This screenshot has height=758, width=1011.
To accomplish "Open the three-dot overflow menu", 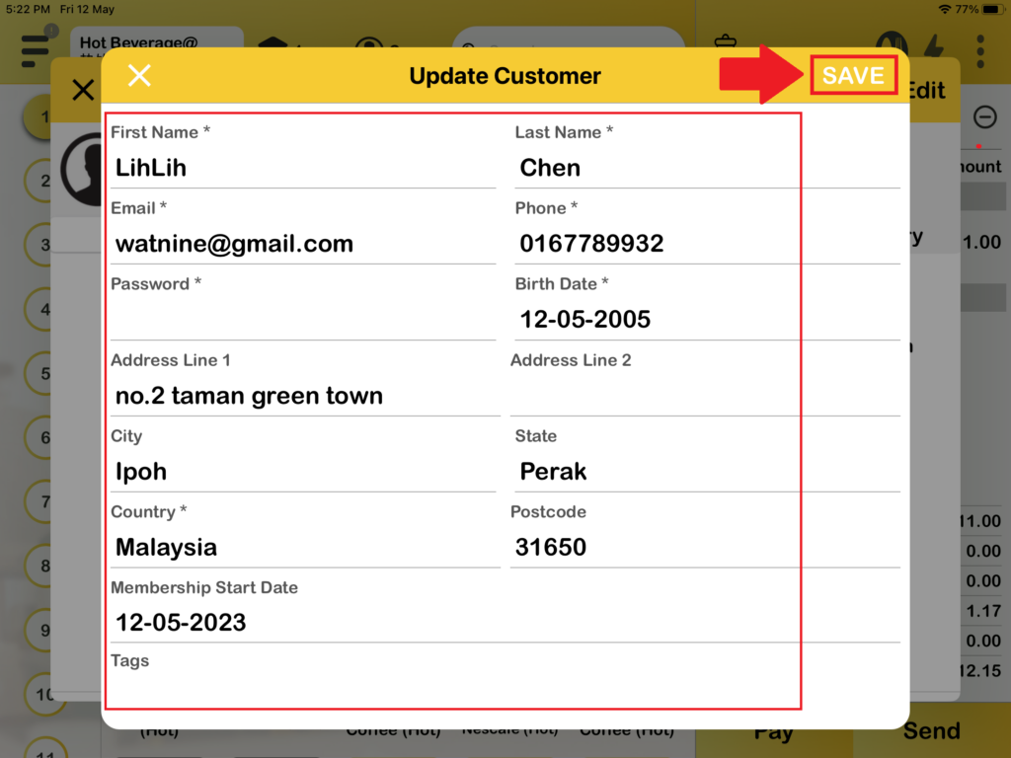I will coord(979,50).
